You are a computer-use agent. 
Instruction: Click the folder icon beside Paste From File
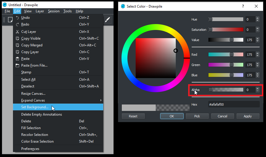17,65
